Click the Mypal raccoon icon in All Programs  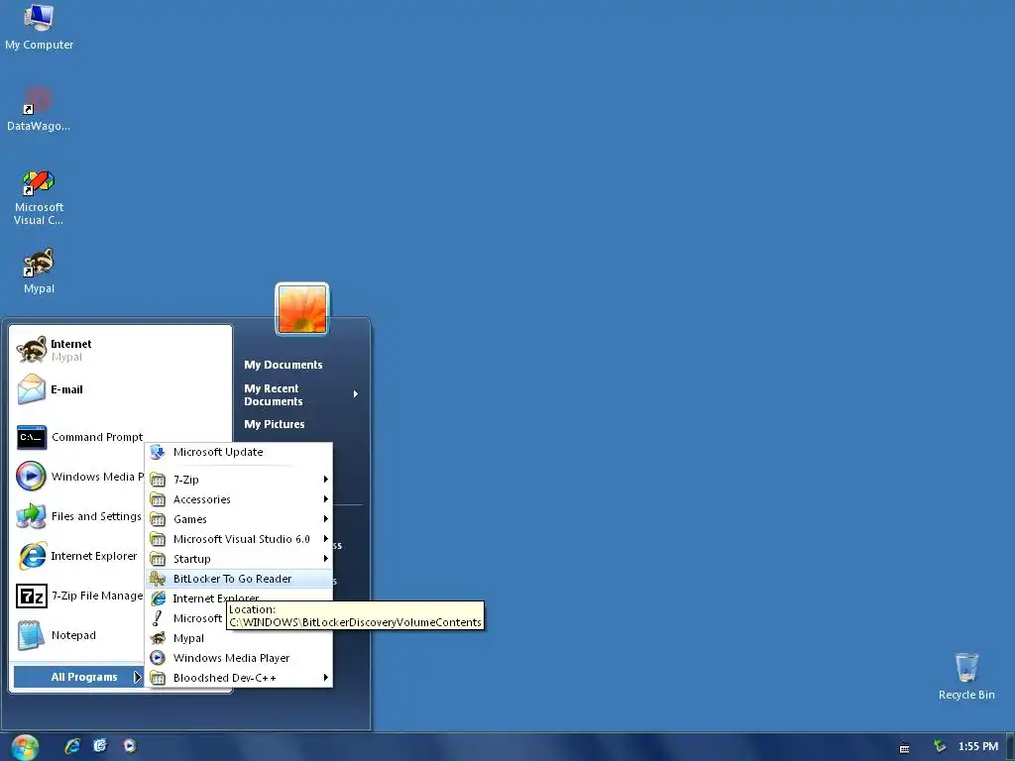coord(158,638)
